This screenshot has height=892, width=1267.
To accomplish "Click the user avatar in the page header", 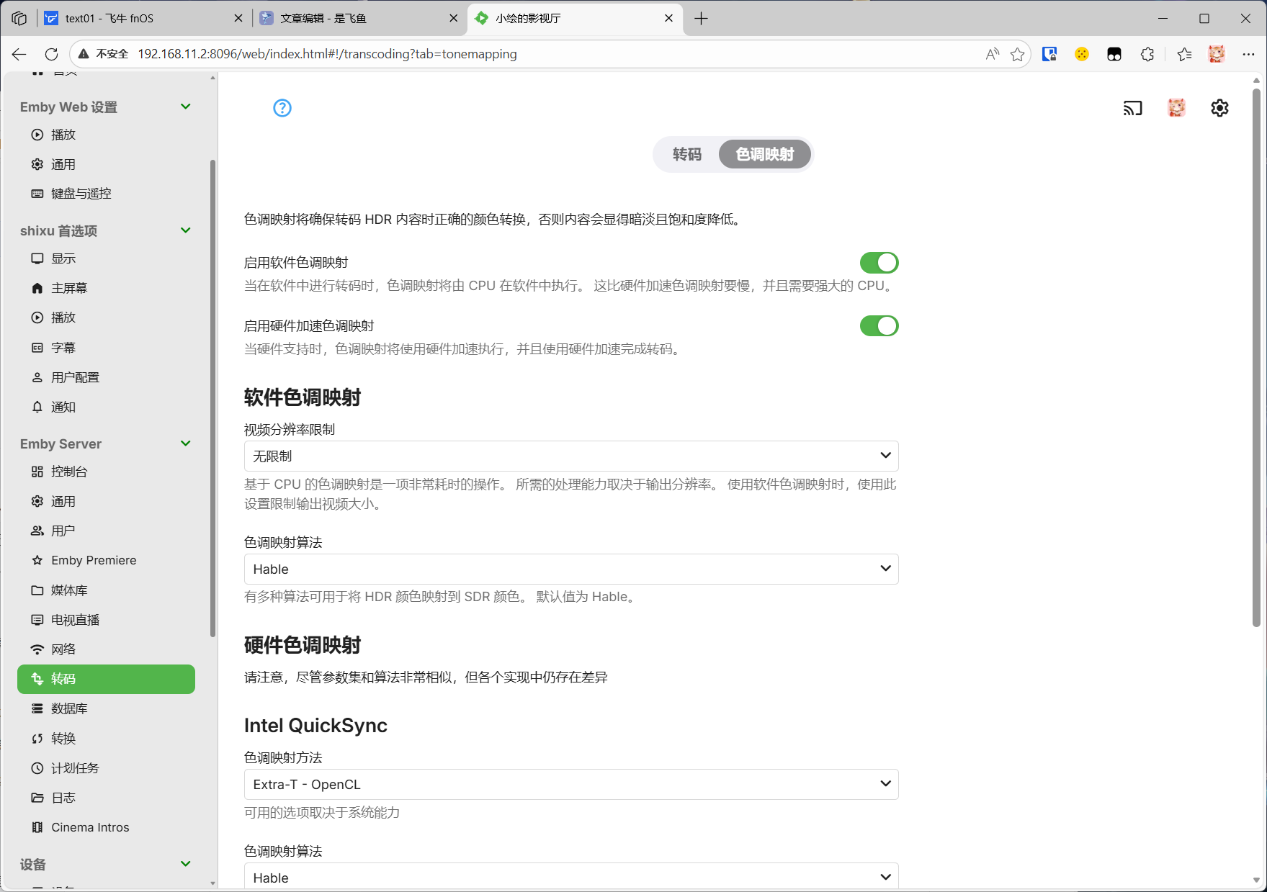I will pyautogui.click(x=1176, y=108).
